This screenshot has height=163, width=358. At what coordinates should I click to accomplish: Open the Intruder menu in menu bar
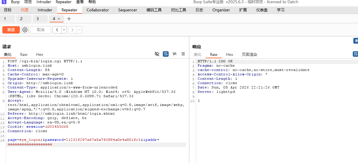(44, 2)
